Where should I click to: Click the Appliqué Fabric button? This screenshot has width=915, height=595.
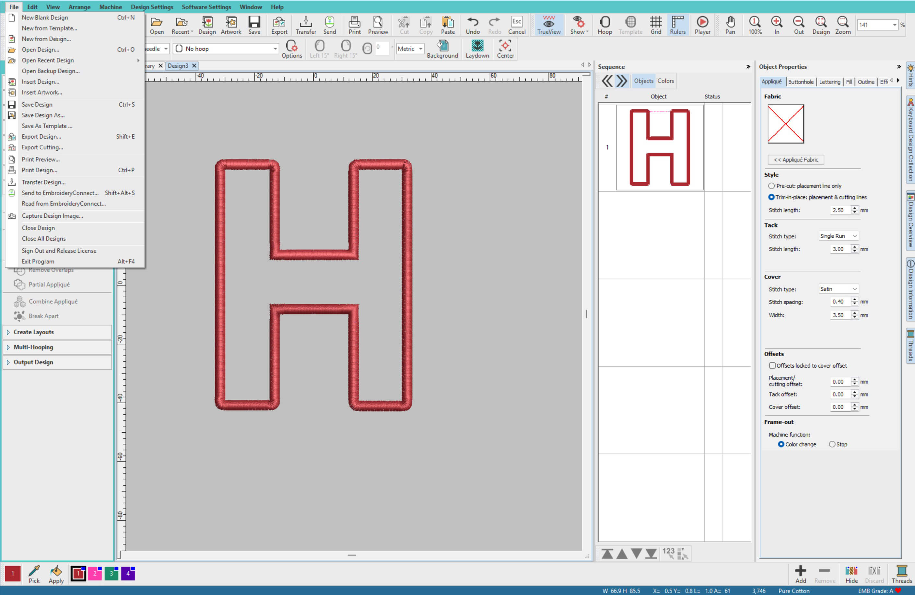(x=795, y=159)
